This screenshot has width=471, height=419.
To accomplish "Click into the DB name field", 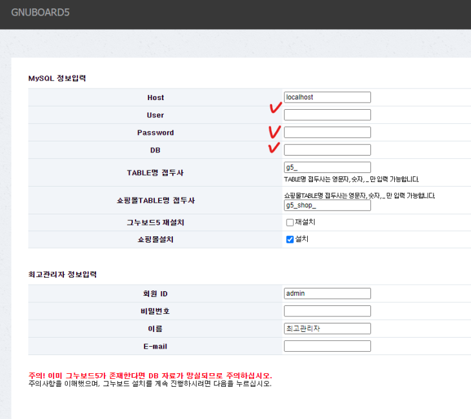I will 327,150.
